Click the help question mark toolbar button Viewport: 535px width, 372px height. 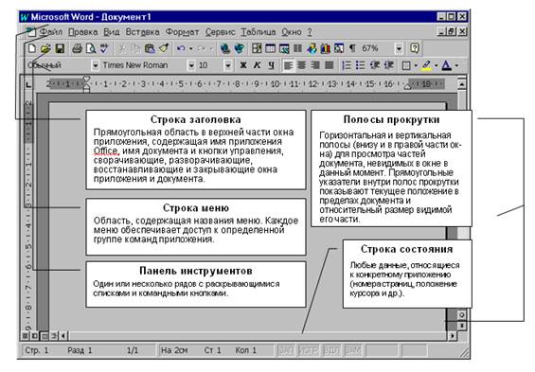point(414,48)
